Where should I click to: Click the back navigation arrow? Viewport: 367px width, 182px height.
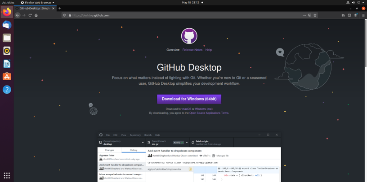[x=18, y=15]
